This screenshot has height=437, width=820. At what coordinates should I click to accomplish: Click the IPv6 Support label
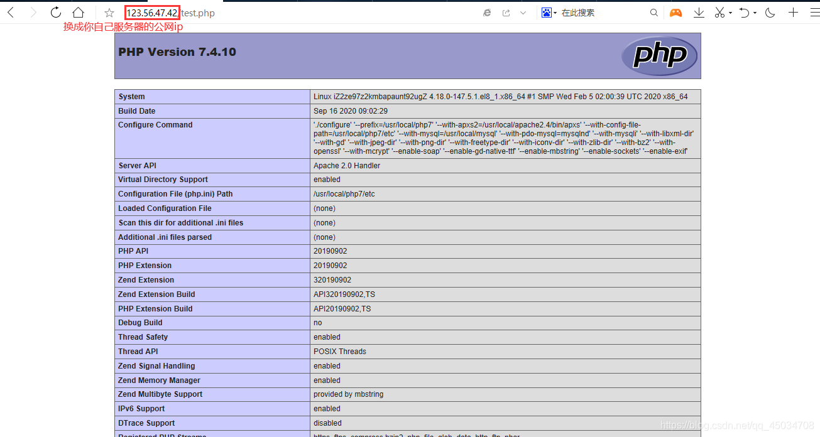(141, 409)
